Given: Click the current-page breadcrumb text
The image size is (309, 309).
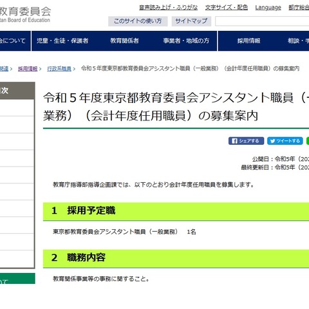Looking at the screenshot, I should [x=190, y=69].
